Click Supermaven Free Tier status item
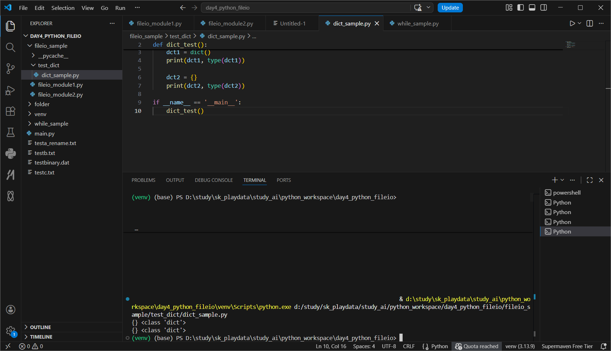The image size is (611, 351). point(567,346)
